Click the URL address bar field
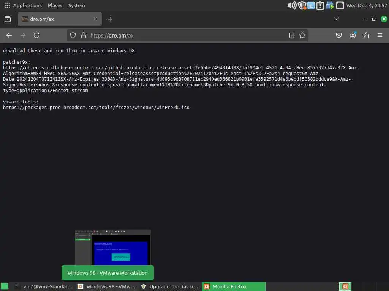This screenshot has height=291, width=389. [187, 35]
